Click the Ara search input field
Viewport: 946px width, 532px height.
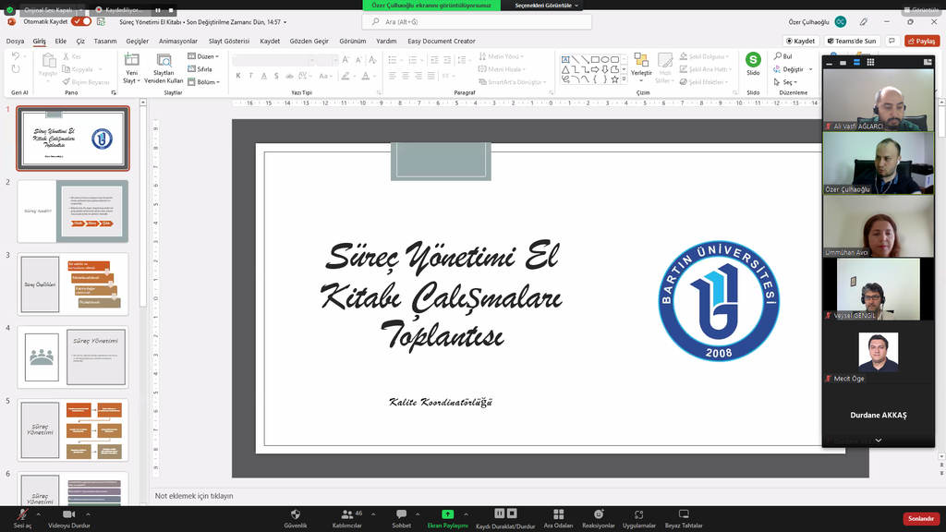tap(477, 22)
